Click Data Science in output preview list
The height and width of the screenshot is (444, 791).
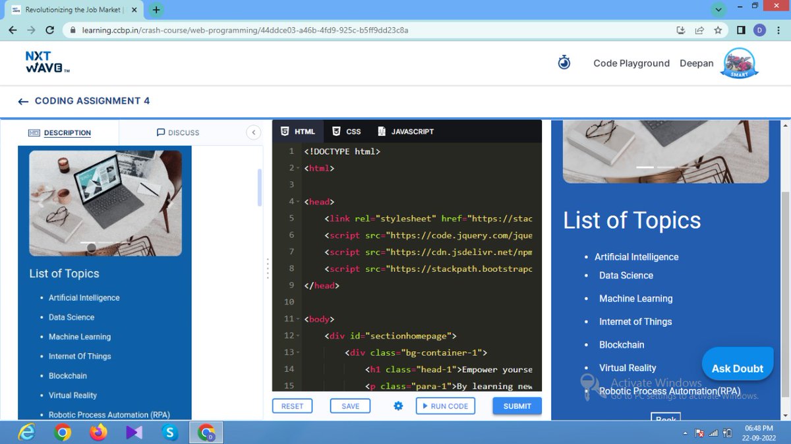coord(626,275)
